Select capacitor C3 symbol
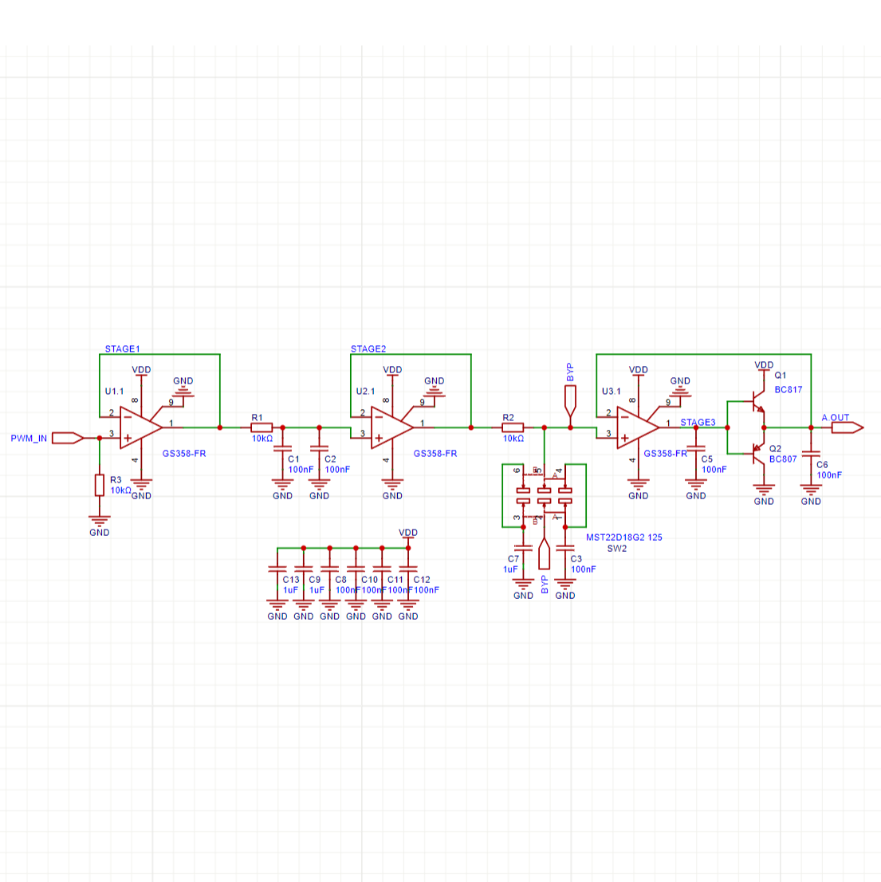Viewport: 881px width, 882px height. (x=565, y=548)
